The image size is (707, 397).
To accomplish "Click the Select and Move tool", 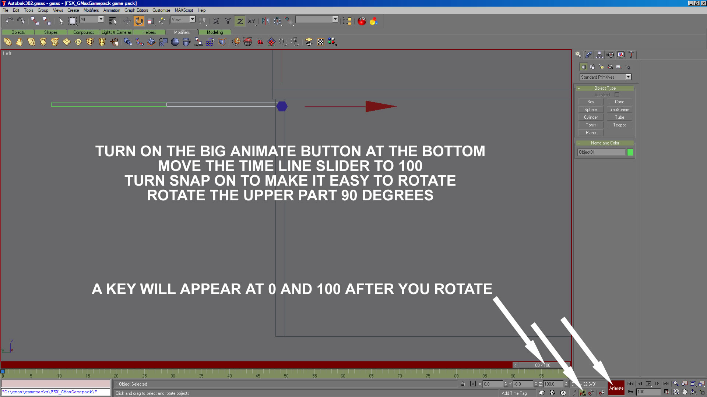I will pos(127,21).
